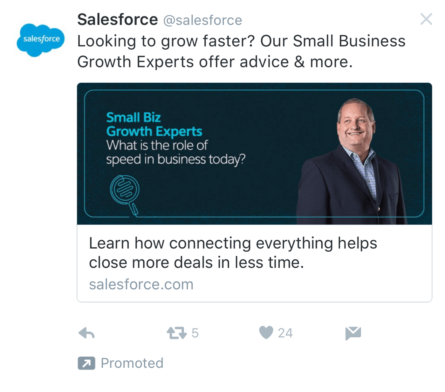Send tweet via direct message envelope

[x=353, y=333]
